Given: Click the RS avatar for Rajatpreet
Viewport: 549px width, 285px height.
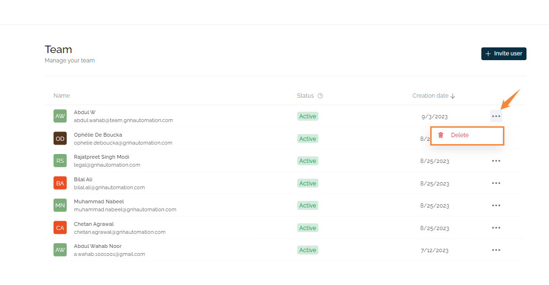Looking at the screenshot, I should click(x=60, y=161).
